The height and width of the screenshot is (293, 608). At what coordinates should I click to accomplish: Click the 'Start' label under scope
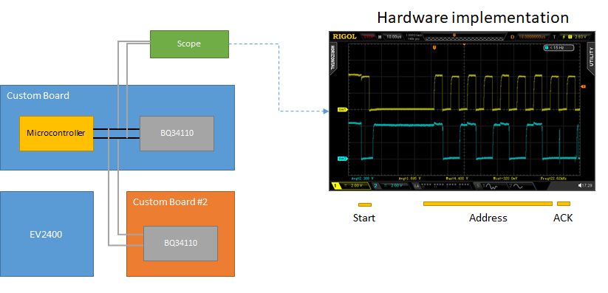(x=364, y=218)
